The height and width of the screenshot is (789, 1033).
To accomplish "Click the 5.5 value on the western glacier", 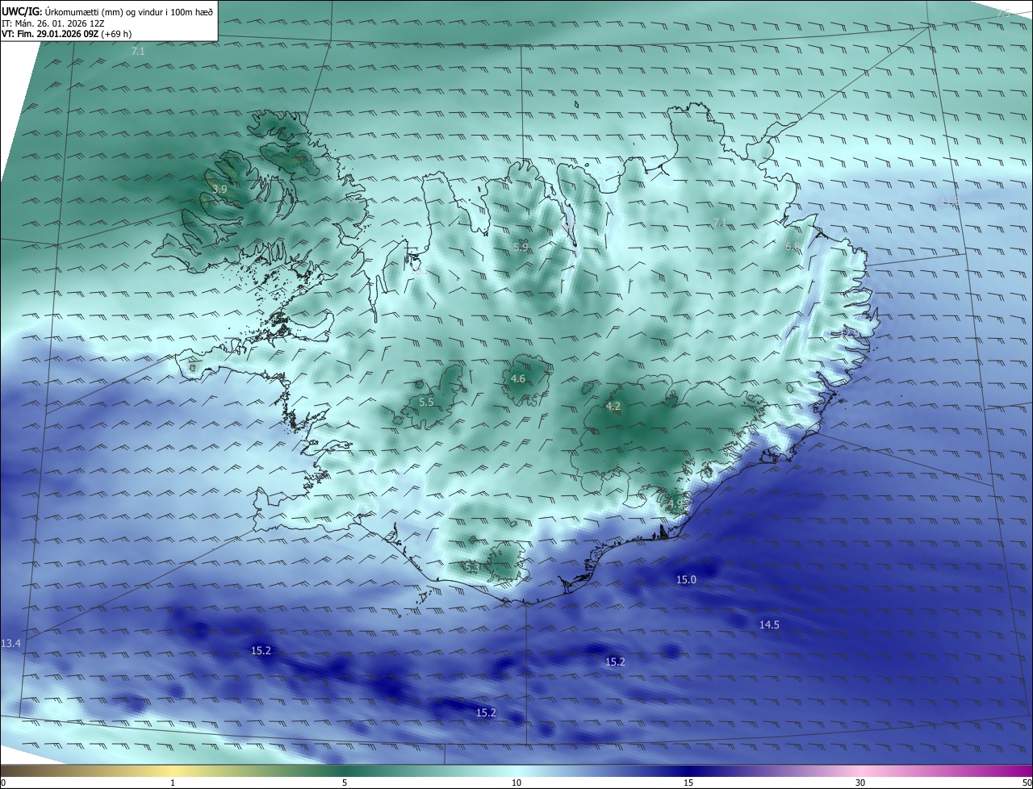I will coord(426,402).
